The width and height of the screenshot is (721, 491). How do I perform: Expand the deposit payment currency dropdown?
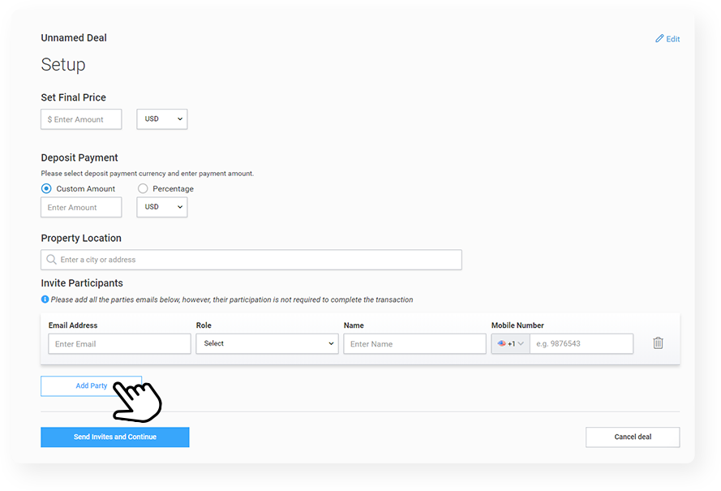[x=162, y=207]
